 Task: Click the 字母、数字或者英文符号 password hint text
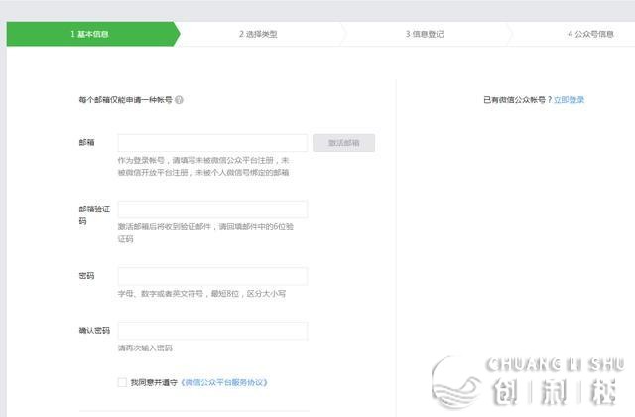pos(201,294)
